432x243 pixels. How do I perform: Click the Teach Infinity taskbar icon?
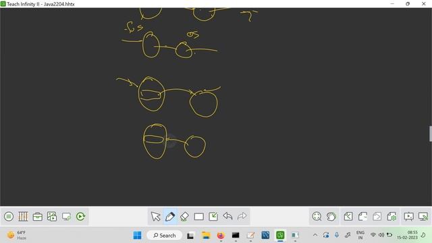click(x=280, y=236)
